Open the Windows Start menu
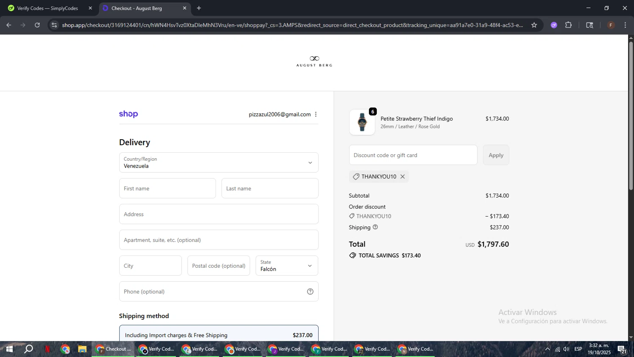The width and height of the screenshot is (634, 357). 9,349
